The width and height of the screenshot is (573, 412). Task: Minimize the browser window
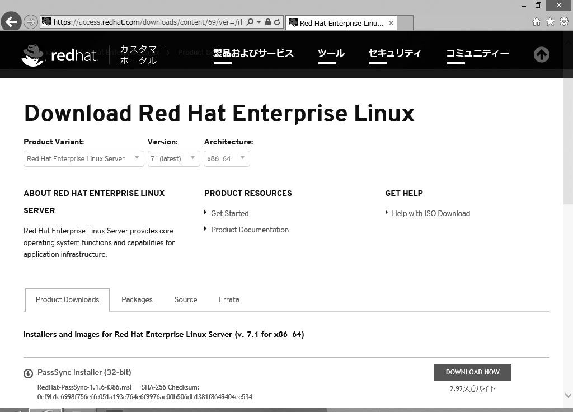click(524, 6)
